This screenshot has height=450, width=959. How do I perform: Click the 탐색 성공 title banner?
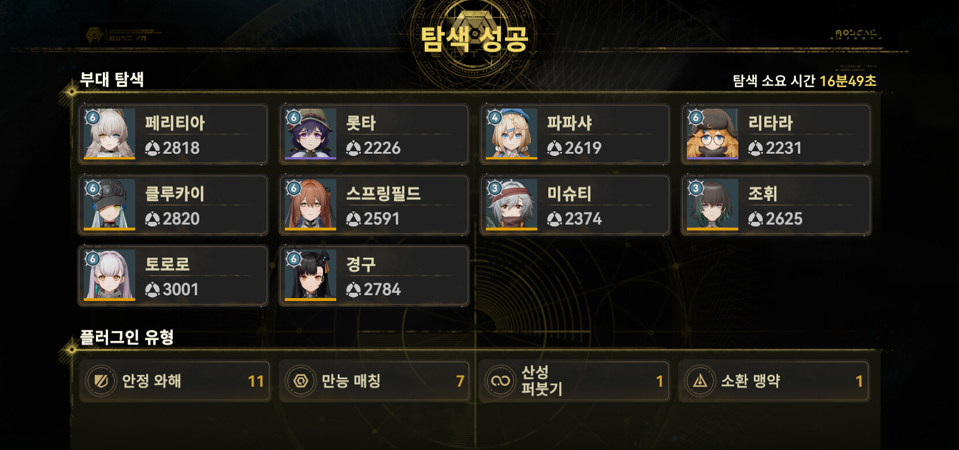point(474,39)
